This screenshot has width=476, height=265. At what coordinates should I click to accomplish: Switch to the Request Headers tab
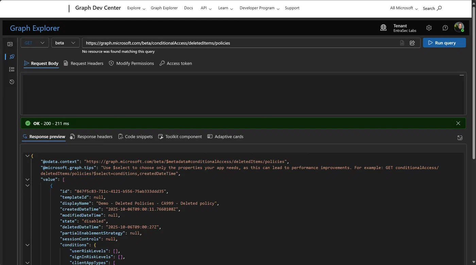point(83,63)
